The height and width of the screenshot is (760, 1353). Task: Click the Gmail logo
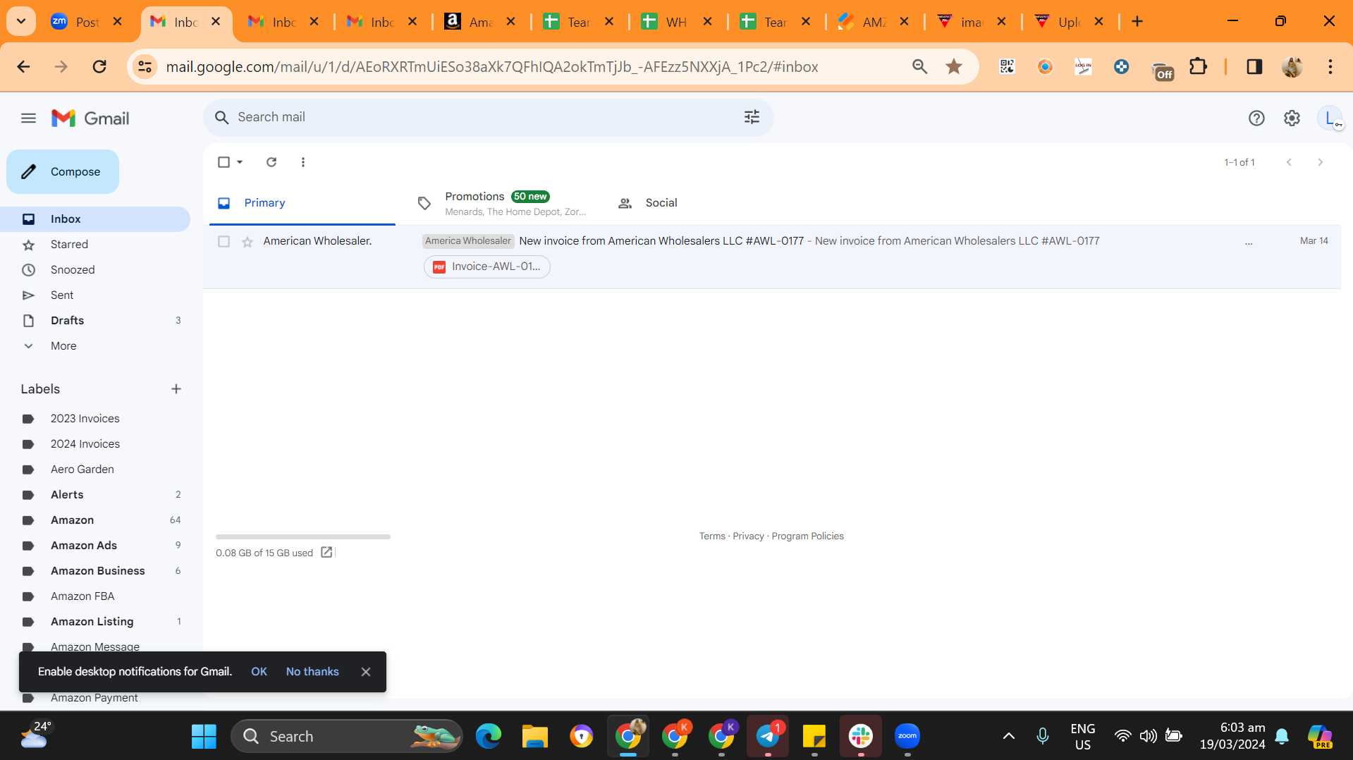(x=90, y=118)
